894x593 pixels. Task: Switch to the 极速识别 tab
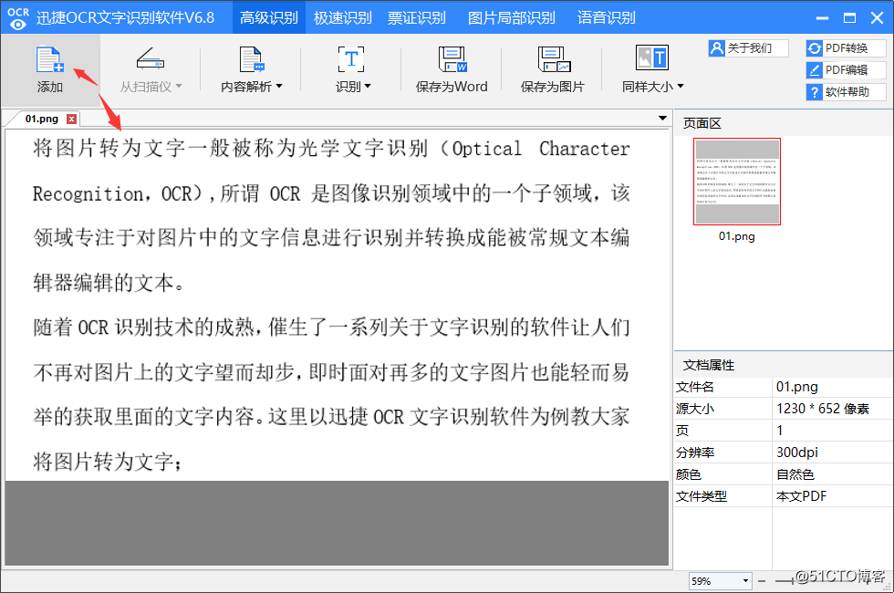tap(343, 17)
